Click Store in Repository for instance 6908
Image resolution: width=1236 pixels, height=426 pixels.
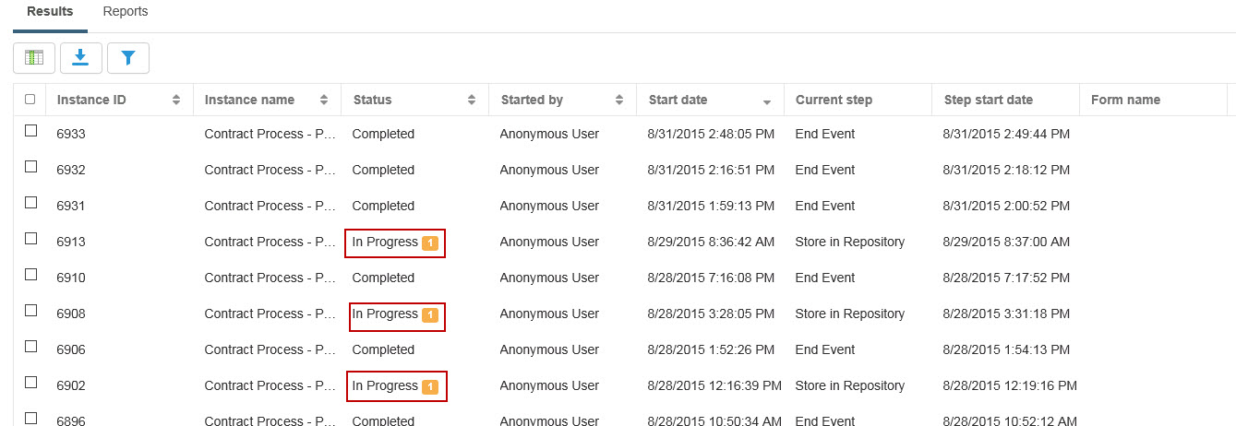click(849, 314)
